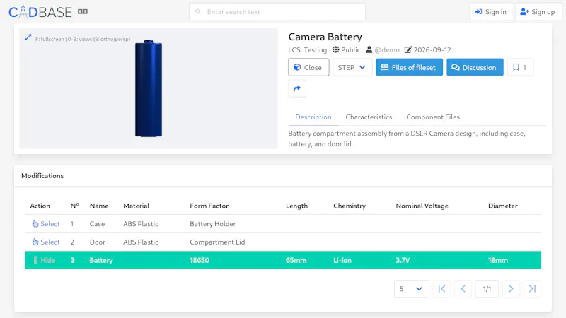Open the Discussion section
Image resolution: width=566 pixels, height=318 pixels.
click(475, 67)
